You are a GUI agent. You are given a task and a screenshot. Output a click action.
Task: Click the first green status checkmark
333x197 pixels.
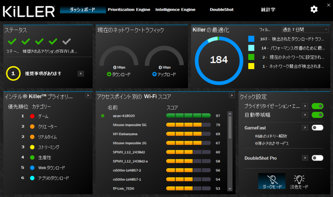click(12, 41)
